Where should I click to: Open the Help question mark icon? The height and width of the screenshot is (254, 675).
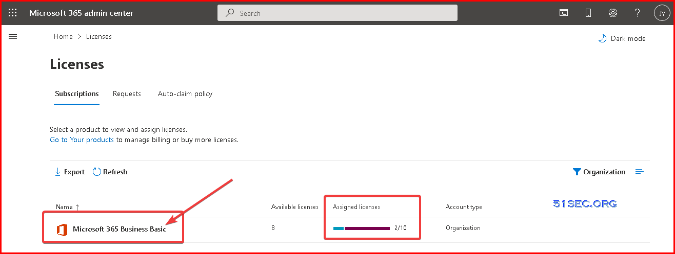[x=637, y=13]
